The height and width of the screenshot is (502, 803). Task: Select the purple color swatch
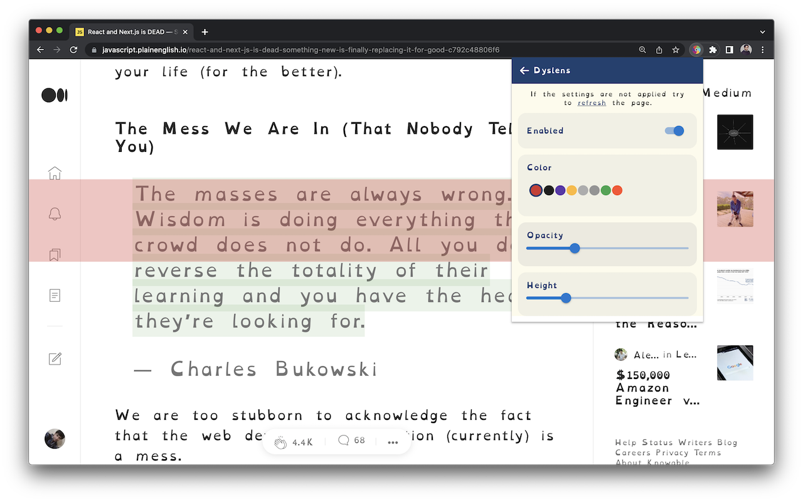tap(560, 190)
